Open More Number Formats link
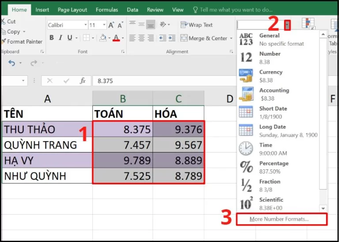 282,219
